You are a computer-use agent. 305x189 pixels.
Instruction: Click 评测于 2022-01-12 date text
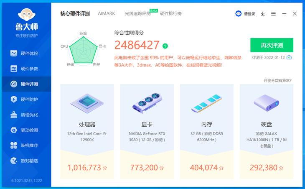tap(268, 58)
